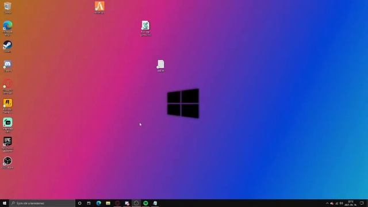
Task: Open the notepad-like app in taskbar
Action: point(155,203)
